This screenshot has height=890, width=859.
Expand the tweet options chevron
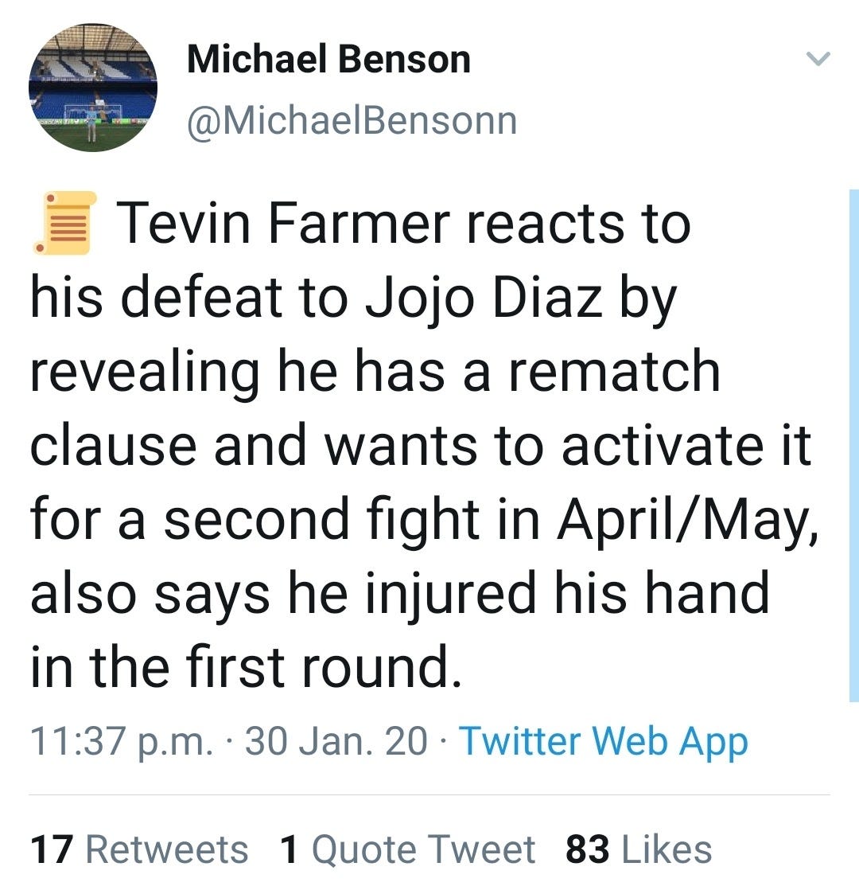pyautogui.click(x=818, y=59)
